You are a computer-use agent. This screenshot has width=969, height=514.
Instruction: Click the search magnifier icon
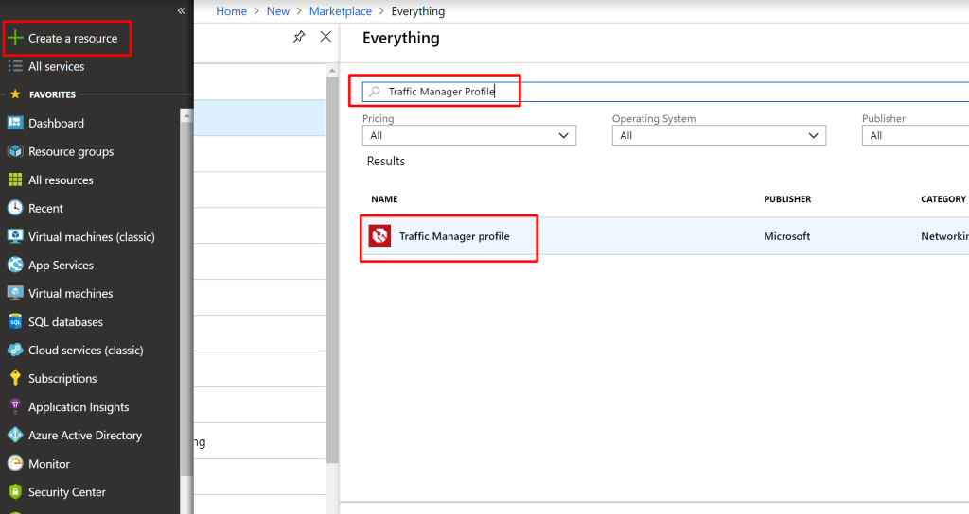[374, 92]
